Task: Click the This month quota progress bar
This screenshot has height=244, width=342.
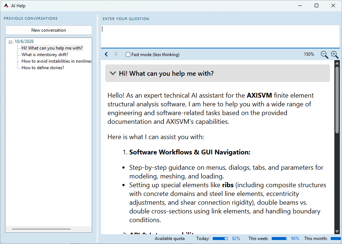Action: tap(336, 239)
